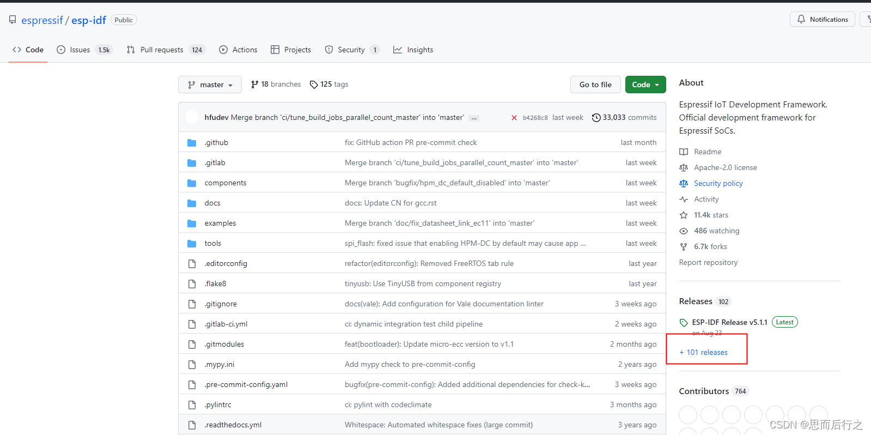Screen dimensions: 871x435
Task: Click the Readme book icon
Action: 684,152
